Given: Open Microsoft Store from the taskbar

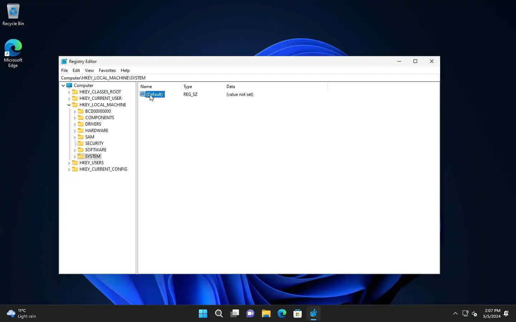Looking at the screenshot, I should tap(297, 314).
